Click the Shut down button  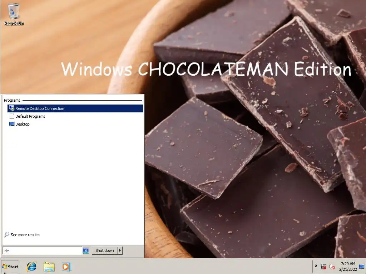105,250
